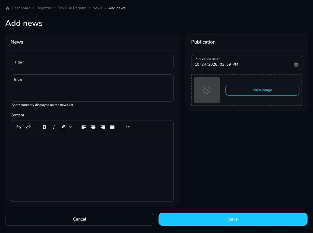Navigate to News breadcrumb link
The width and height of the screenshot is (313, 233).
97,8
